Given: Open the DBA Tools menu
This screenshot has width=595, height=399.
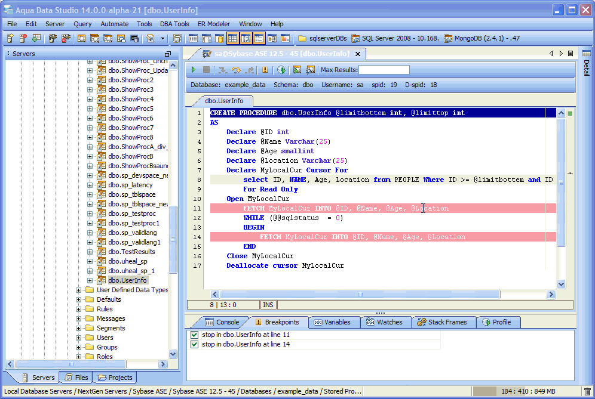Looking at the screenshot, I should 174,24.
